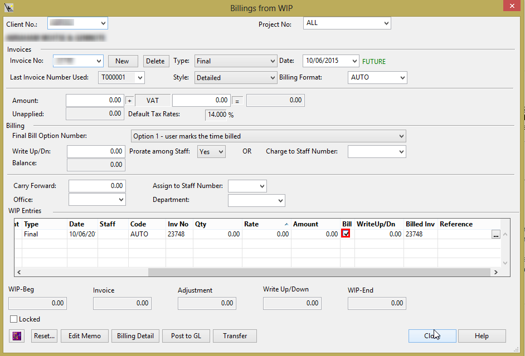Click the plus button next to Amount
The height and width of the screenshot is (356, 525).
(x=129, y=101)
